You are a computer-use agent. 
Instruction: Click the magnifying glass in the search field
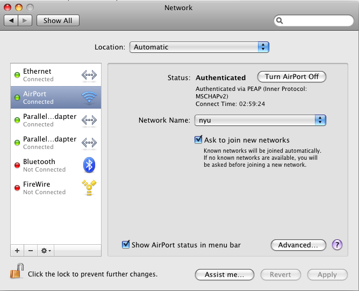click(x=279, y=20)
